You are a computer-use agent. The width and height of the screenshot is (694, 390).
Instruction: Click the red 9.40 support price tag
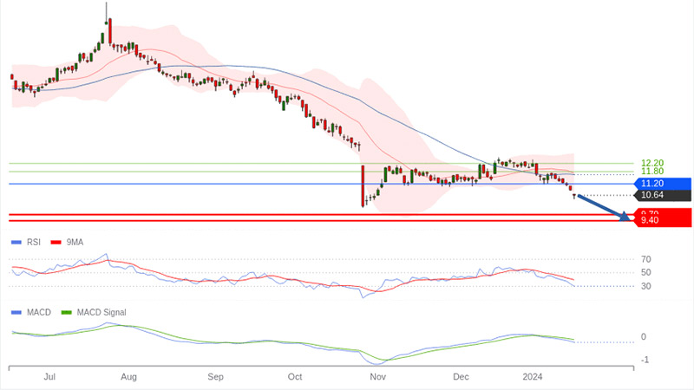[663, 220]
